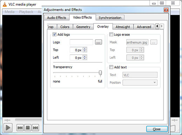The width and height of the screenshot is (182, 135).
Task: Increase the Add logo Left value
Action: coord(85,57)
